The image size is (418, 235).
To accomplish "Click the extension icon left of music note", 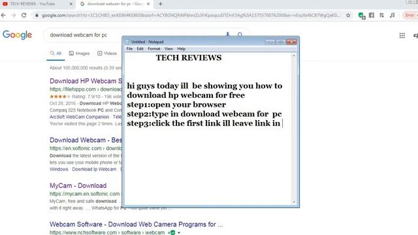I will [x=381, y=15].
